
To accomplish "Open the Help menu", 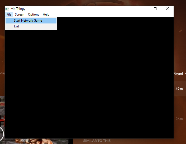I will (x=46, y=15).
